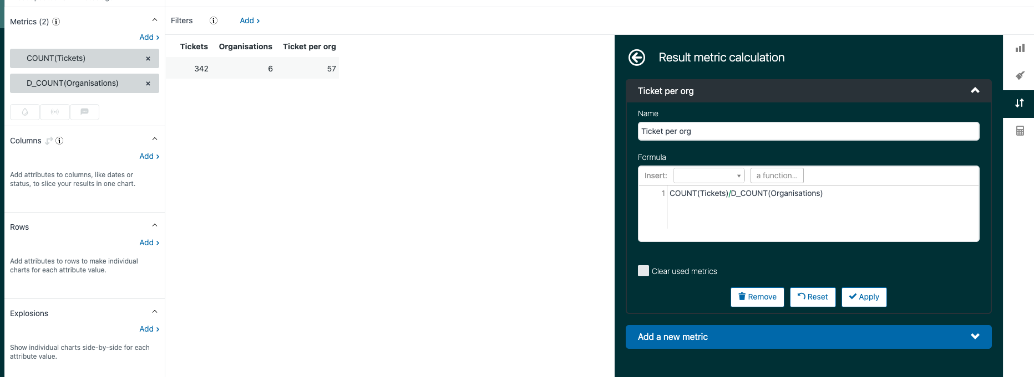Remove the COUNT(Tickets) metric

coord(148,59)
